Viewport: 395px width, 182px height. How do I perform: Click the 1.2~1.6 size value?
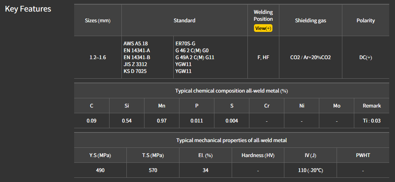[98, 57]
